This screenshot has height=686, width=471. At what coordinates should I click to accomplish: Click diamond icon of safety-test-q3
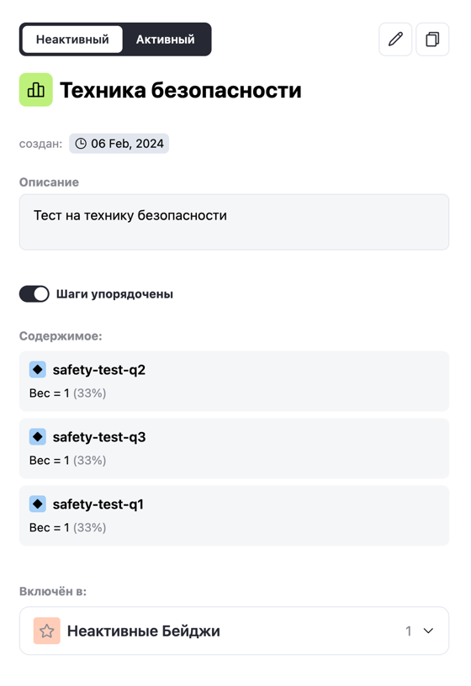(38, 436)
